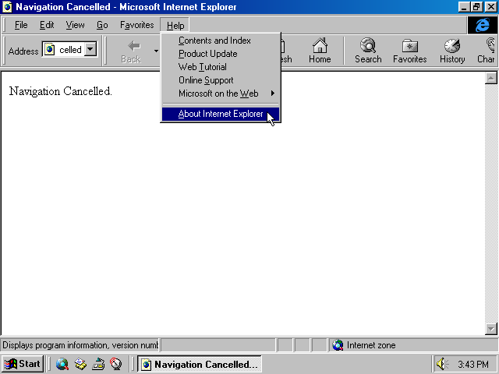Image resolution: width=499 pixels, height=374 pixels.
Task: Select About Internet Explorer
Action: click(221, 114)
